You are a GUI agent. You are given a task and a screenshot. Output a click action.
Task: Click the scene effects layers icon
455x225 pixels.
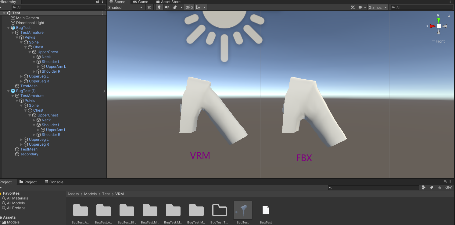click(x=174, y=7)
